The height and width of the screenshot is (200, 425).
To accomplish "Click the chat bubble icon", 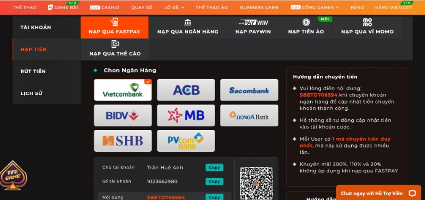I will [x=412, y=193].
